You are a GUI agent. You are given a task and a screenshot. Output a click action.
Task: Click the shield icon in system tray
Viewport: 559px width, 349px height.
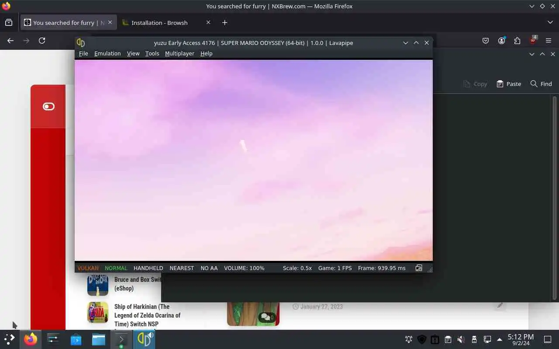coord(422,339)
